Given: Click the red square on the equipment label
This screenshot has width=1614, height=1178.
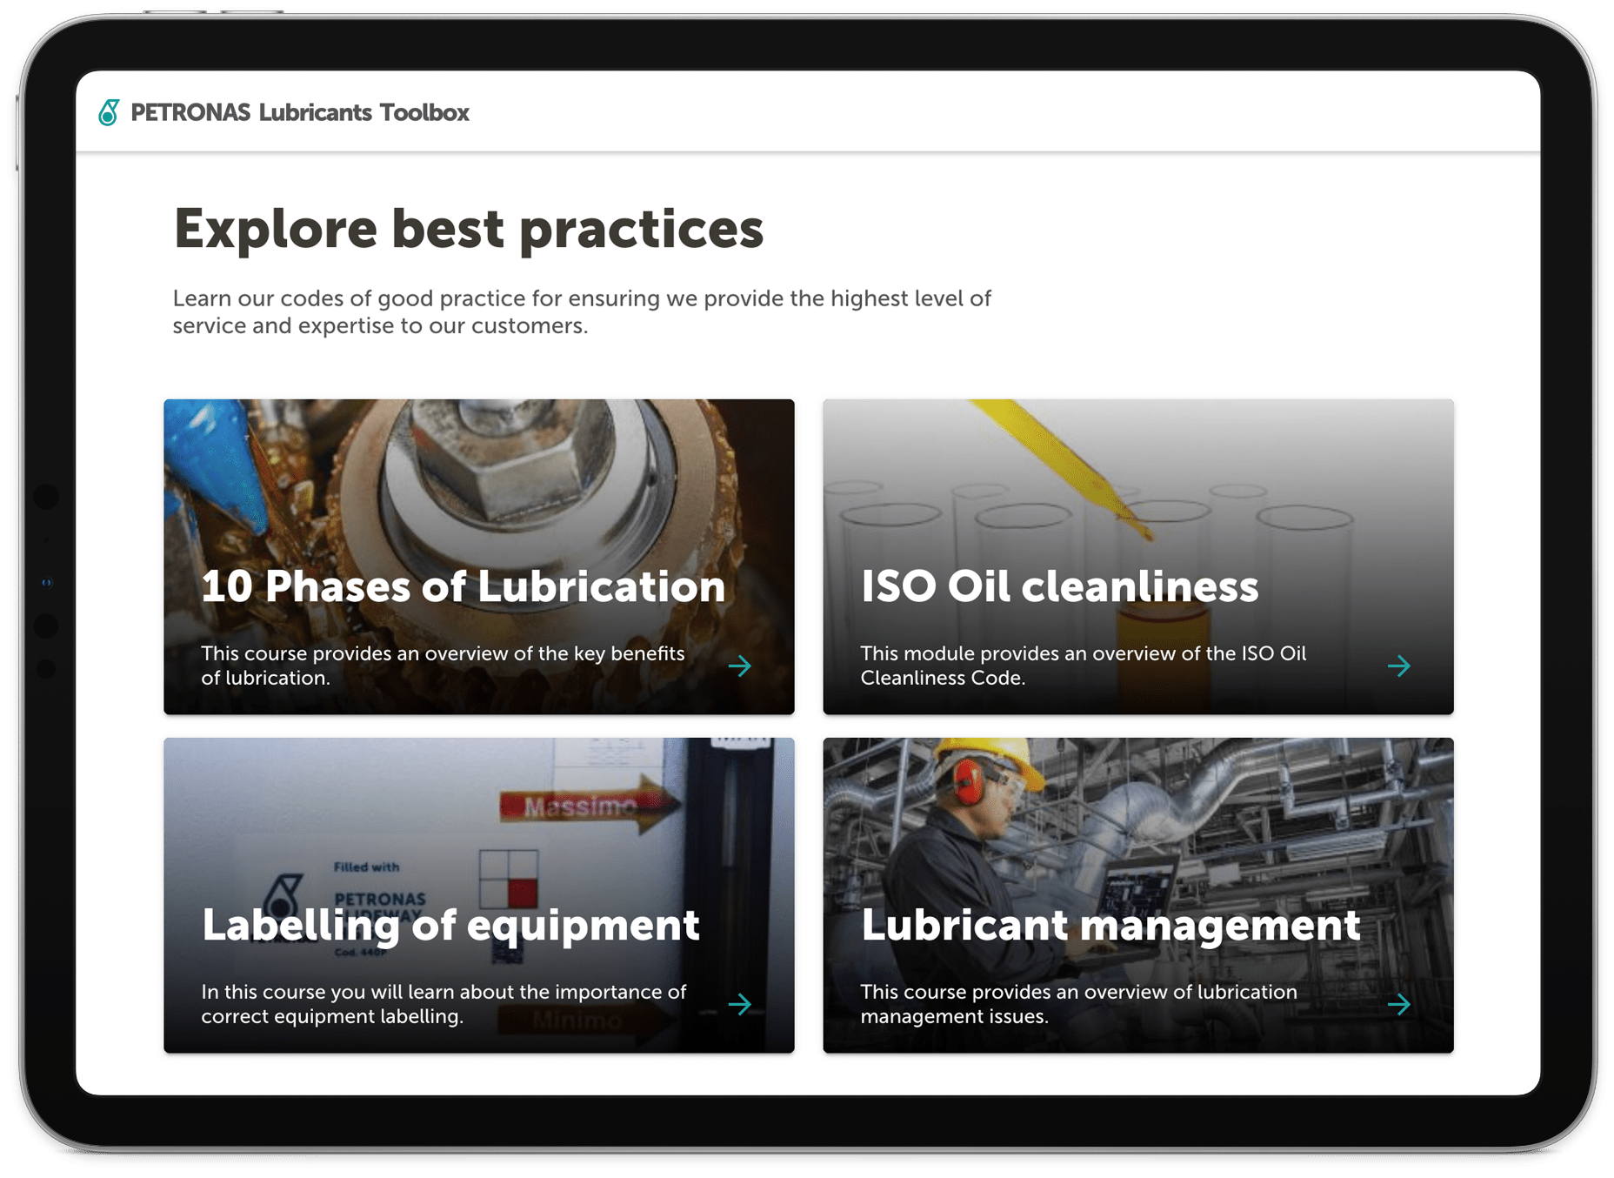Looking at the screenshot, I should 523,892.
